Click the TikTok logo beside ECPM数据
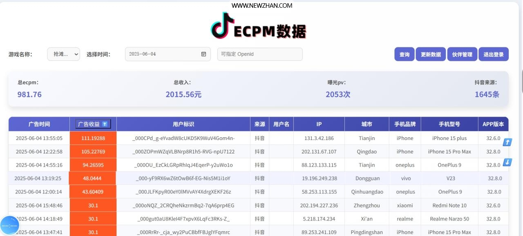 [223, 25]
